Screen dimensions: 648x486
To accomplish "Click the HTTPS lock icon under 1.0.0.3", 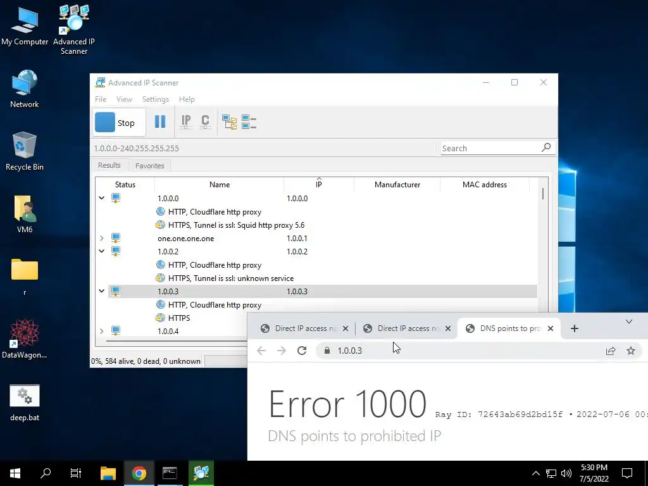I will pos(160,318).
